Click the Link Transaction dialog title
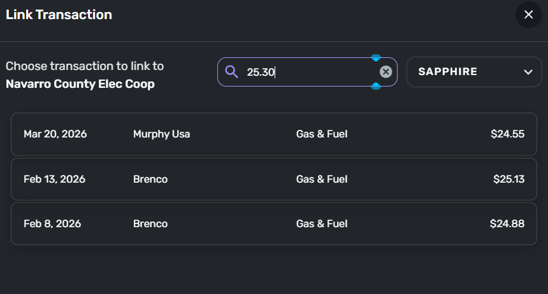This screenshot has height=294, width=548. pos(59,15)
